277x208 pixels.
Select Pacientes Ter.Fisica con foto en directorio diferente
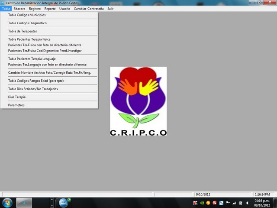pos(49,45)
